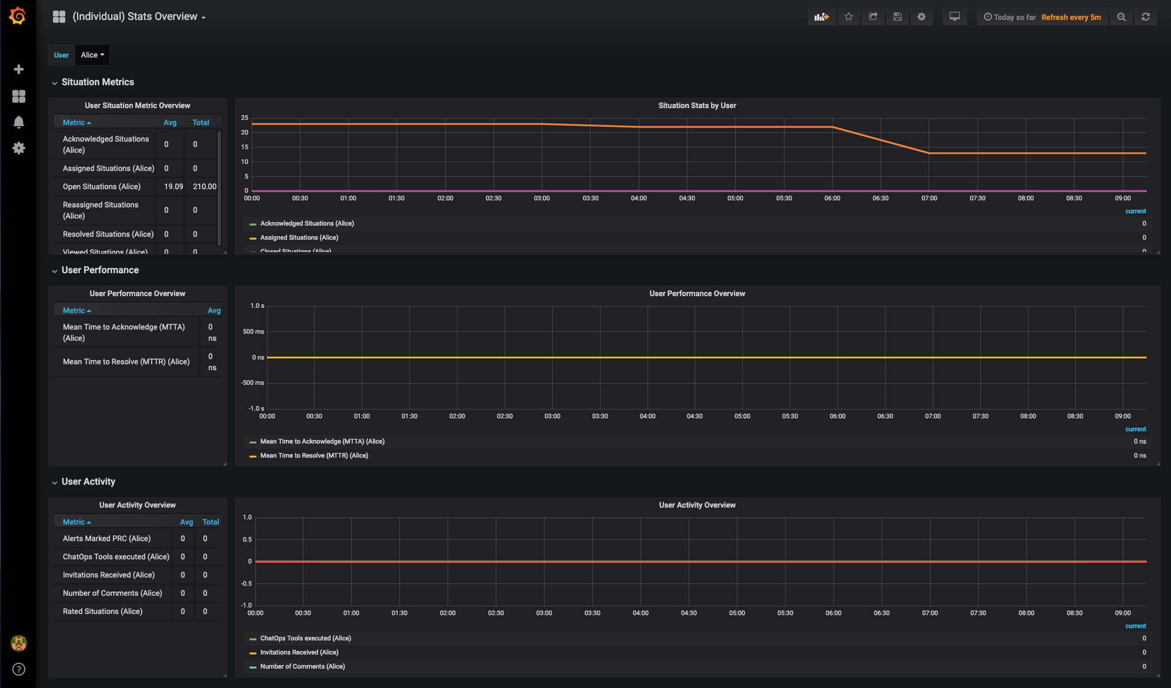Toggle MTTR (Alice) legend series

[314, 455]
